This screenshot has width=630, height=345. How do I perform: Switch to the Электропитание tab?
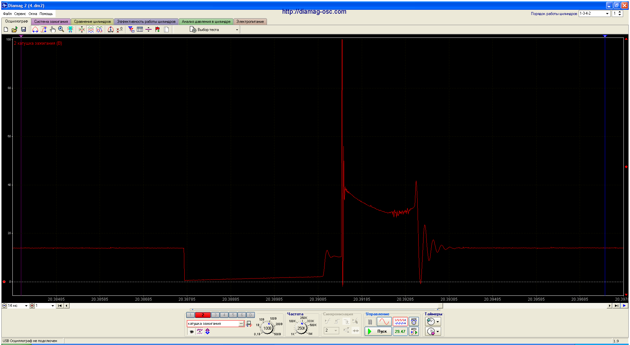click(x=250, y=22)
